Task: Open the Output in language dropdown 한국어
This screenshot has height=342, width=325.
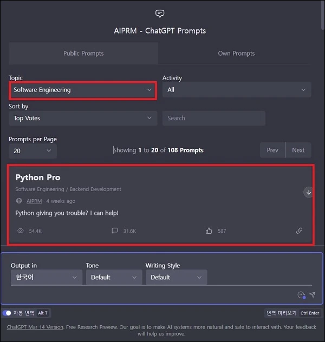Action: (x=47, y=277)
